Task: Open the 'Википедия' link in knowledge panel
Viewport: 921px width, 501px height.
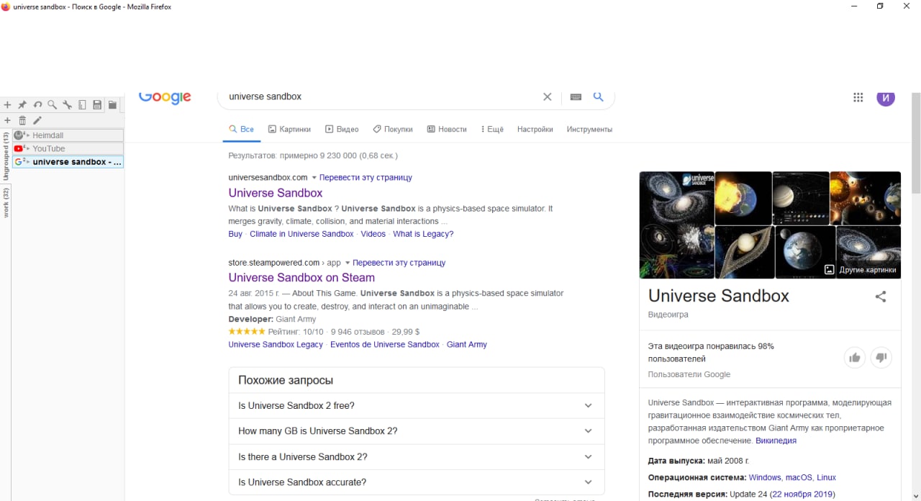Action: (x=776, y=441)
